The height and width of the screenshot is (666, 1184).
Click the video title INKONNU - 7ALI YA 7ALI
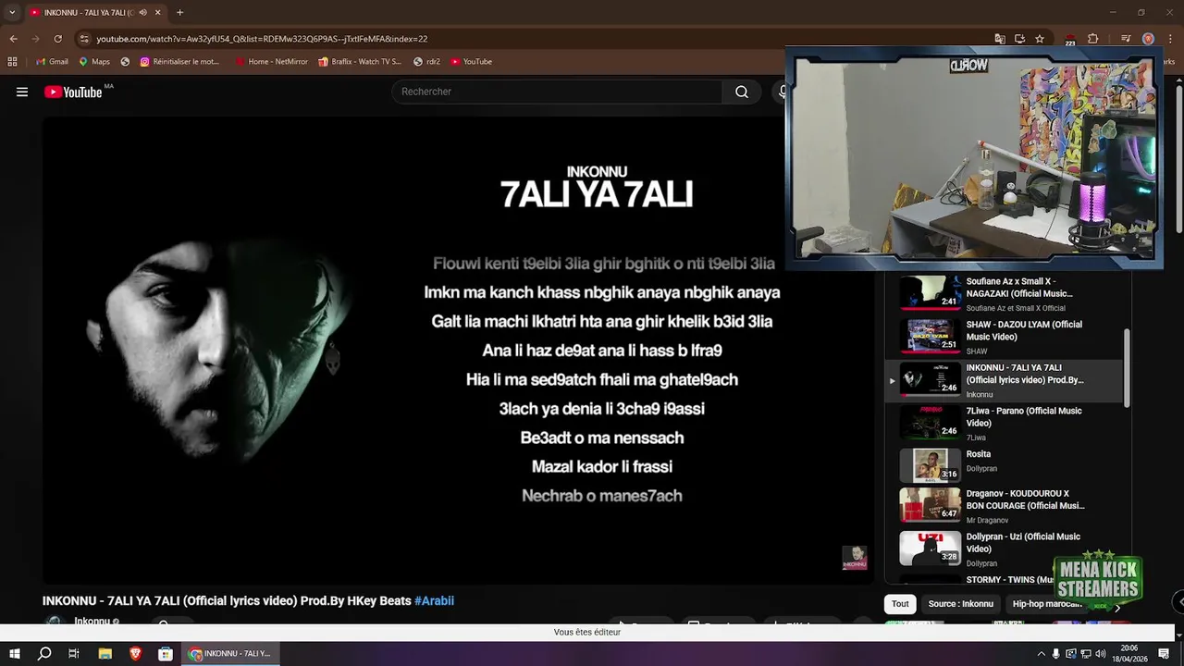tap(227, 600)
